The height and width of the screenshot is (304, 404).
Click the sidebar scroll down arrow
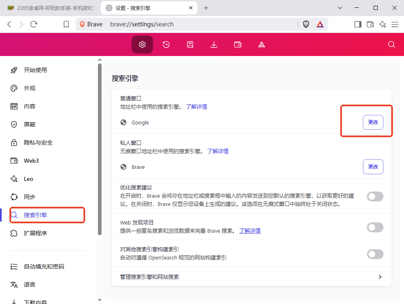[100, 300]
